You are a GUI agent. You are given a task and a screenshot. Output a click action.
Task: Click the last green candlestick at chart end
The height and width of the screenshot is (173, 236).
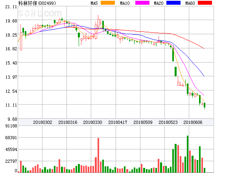(x=205, y=105)
